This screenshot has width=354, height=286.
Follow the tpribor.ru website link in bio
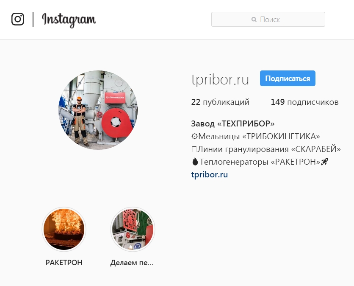click(210, 175)
